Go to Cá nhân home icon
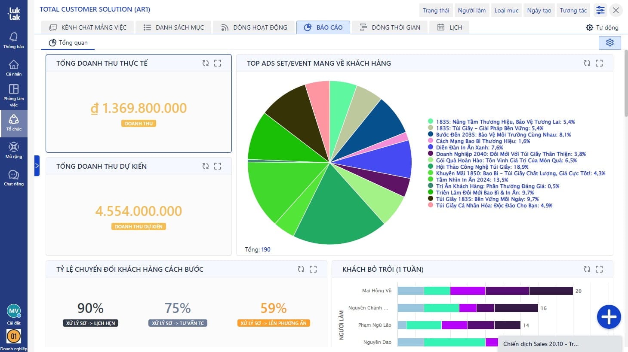 point(14,67)
